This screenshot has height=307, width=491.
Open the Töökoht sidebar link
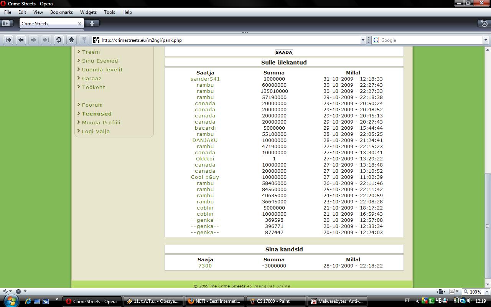[94, 87]
